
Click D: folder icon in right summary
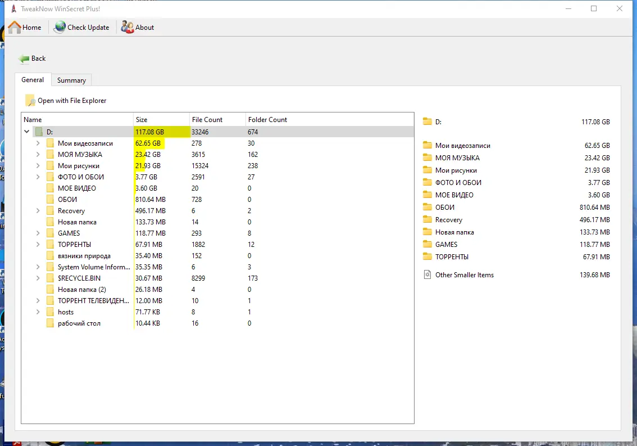click(x=427, y=121)
